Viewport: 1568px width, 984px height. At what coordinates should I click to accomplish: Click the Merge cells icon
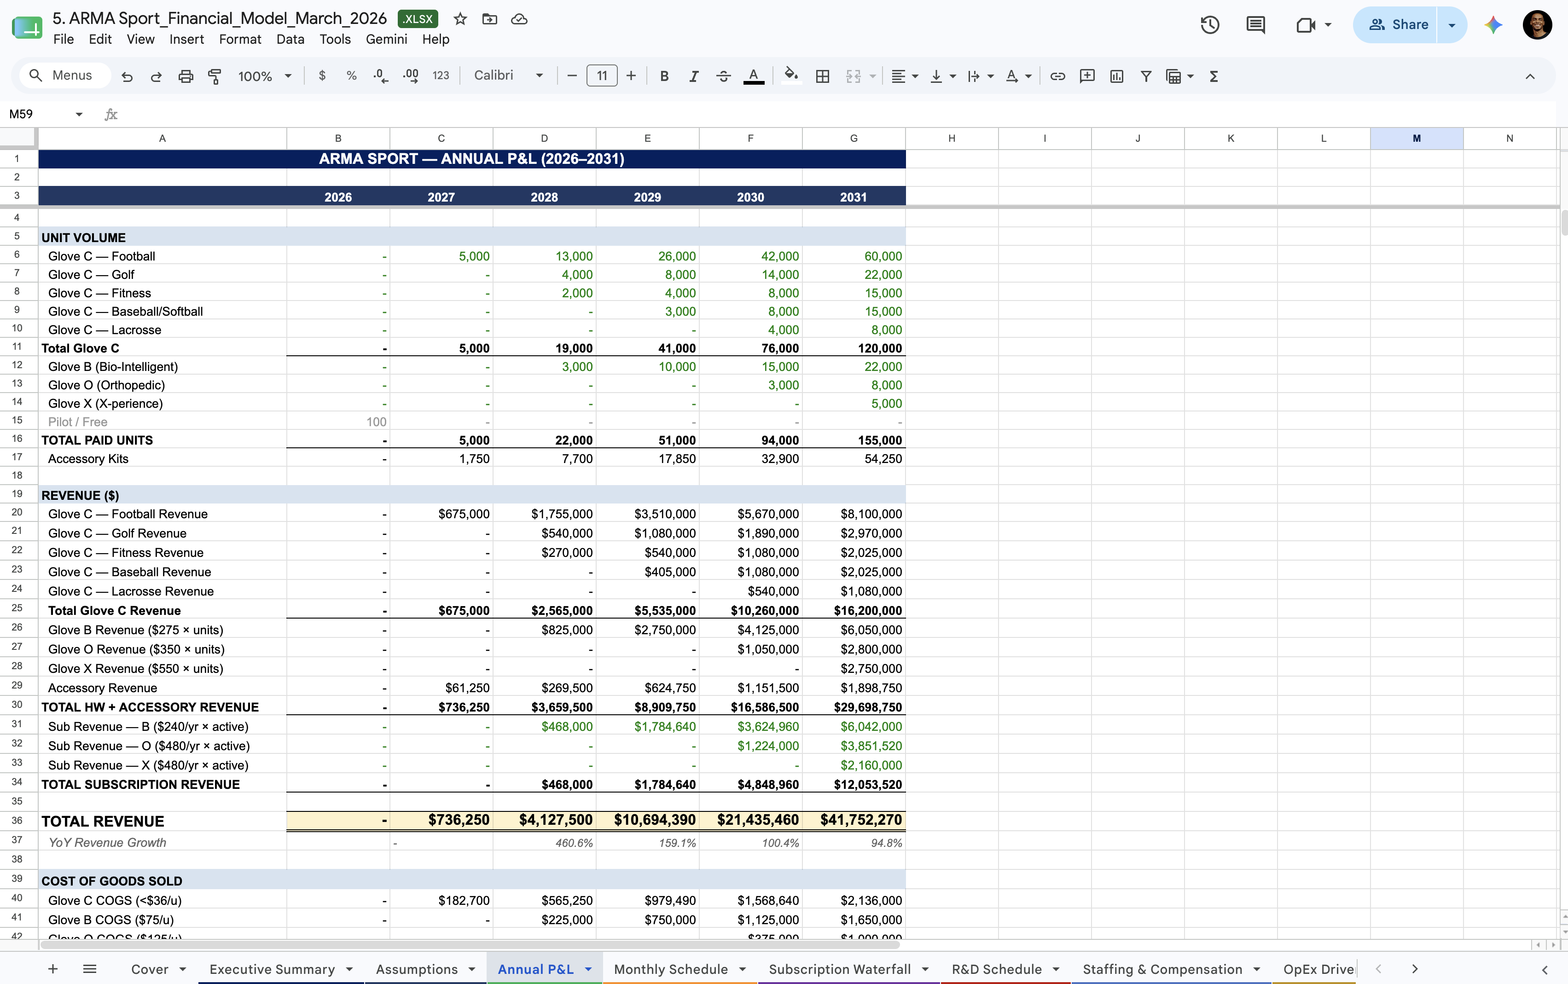(x=854, y=76)
